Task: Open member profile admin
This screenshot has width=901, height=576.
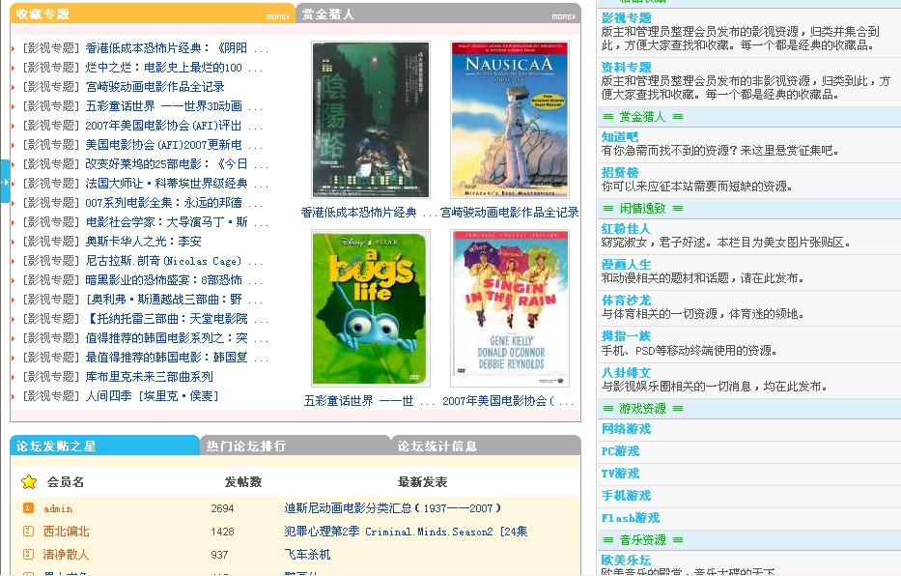Action: coord(58,508)
